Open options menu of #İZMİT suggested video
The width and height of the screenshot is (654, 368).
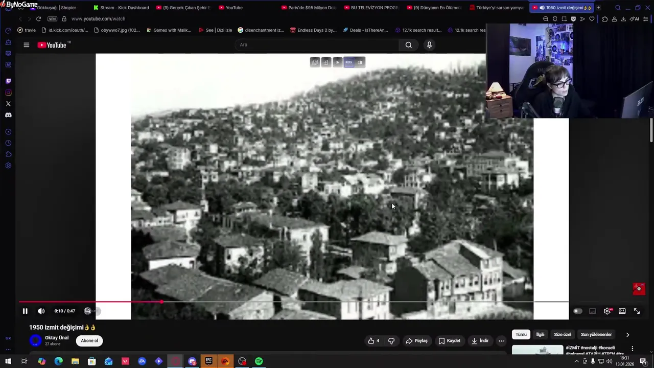(632, 349)
